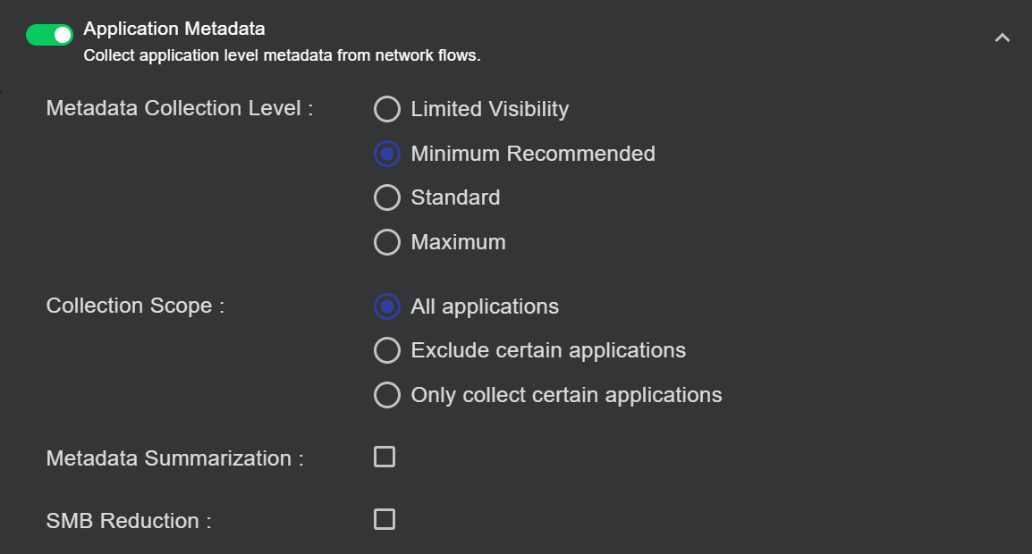The image size is (1032, 554).
Task: Collapse the Application Metadata section chevron
Action: click(1002, 38)
